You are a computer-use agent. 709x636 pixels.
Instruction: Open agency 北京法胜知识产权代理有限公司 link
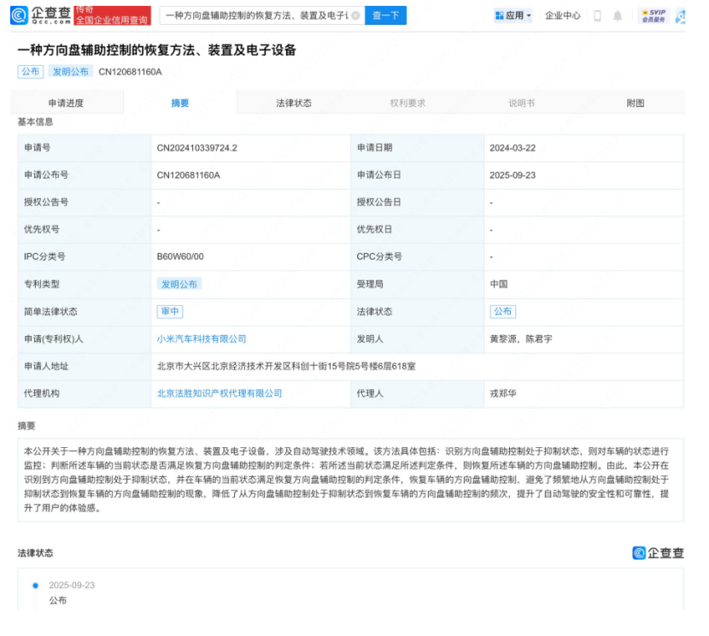pos(220,393)
